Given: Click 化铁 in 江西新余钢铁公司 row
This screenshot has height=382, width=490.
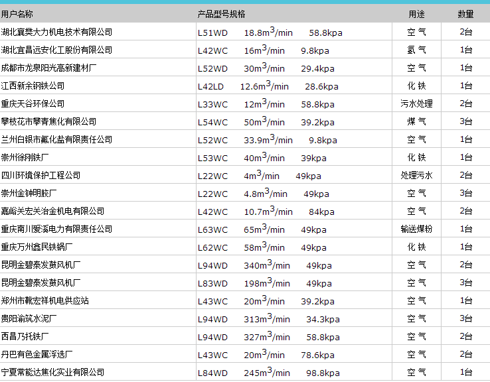Looking at the screenshot, I should (416, 86).
